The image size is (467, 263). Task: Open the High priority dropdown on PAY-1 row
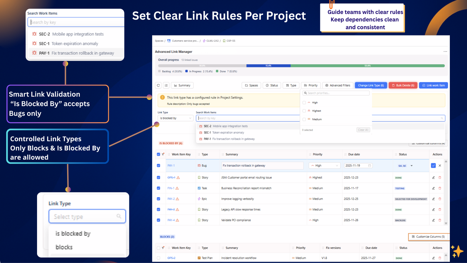324,165
